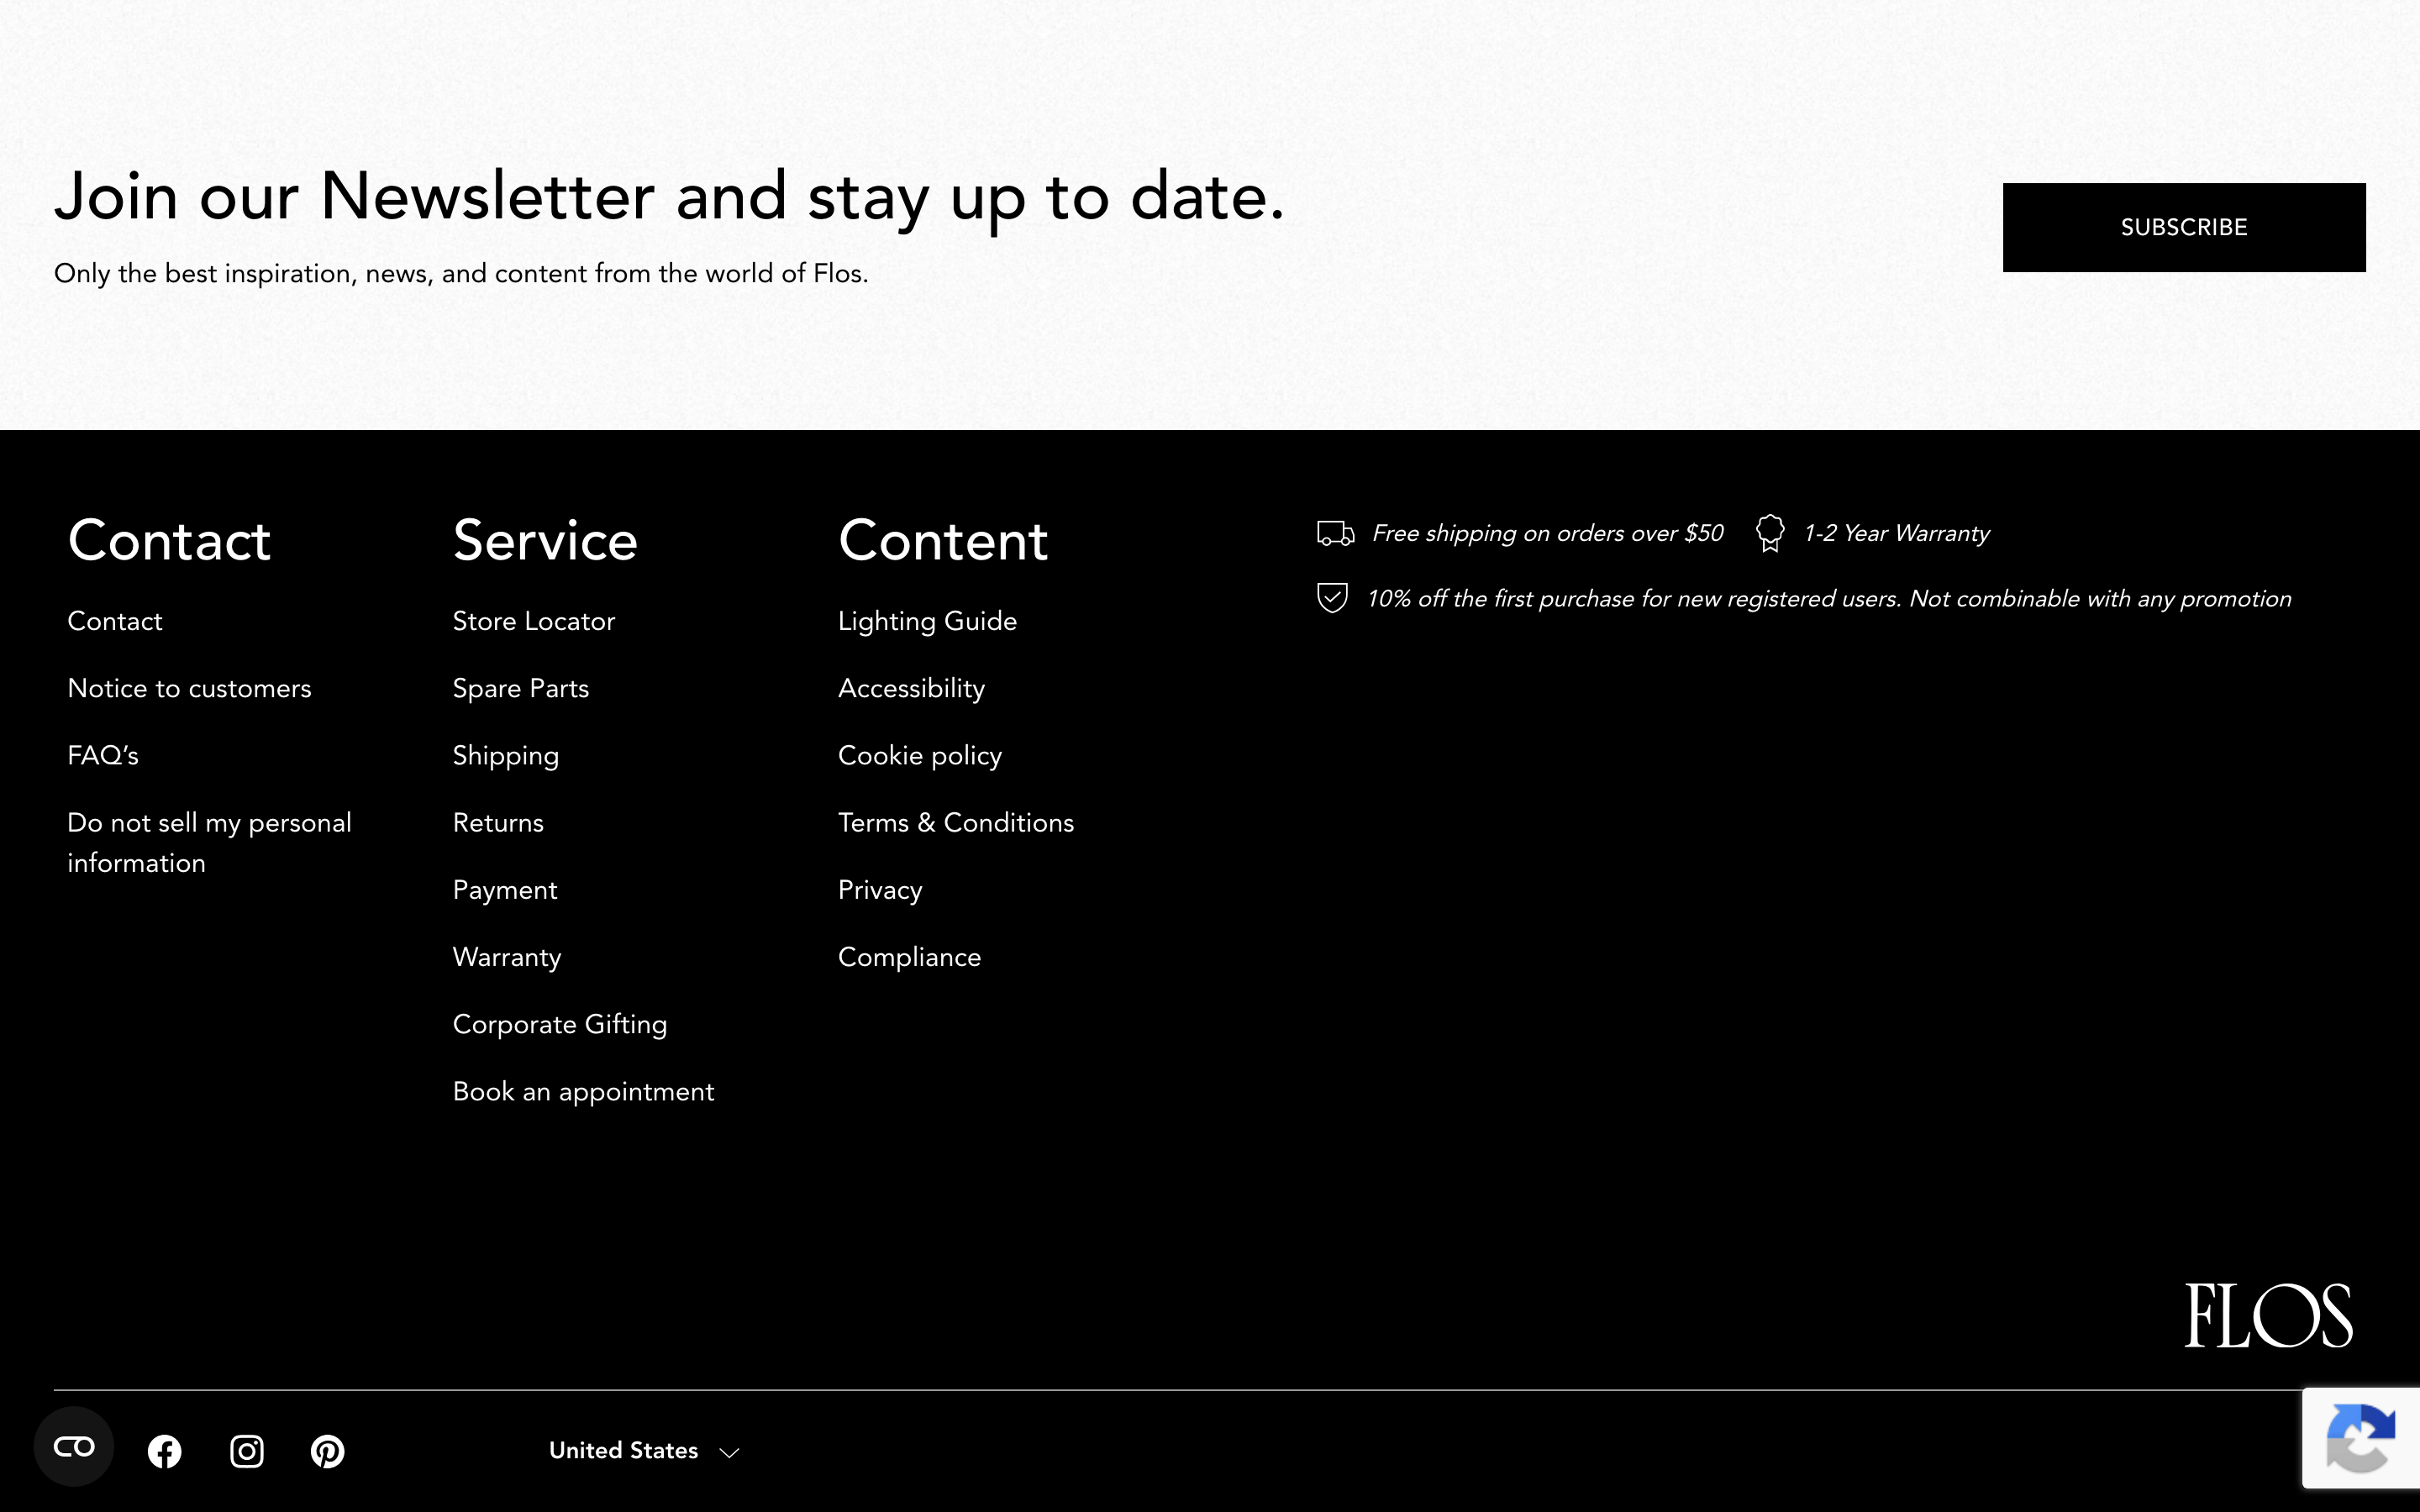Click the delivery truck shipping icon
Screen dimensions: 2420x1512
[1335, 533]
